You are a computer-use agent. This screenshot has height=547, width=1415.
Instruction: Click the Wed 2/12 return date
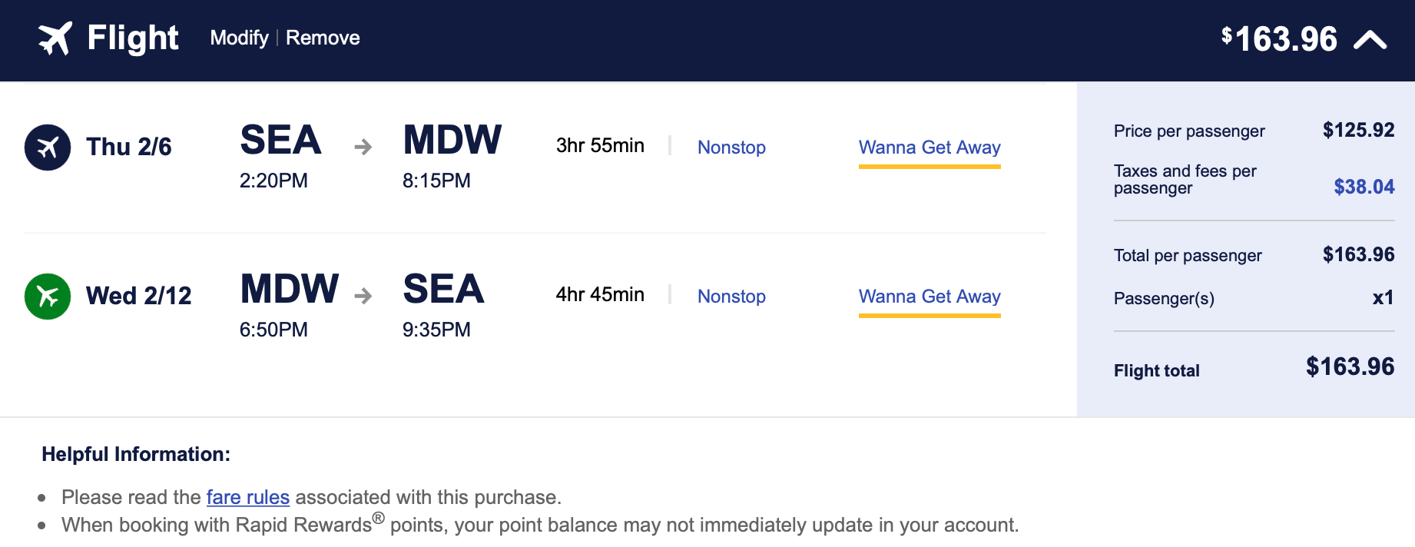tap(139, 296)
